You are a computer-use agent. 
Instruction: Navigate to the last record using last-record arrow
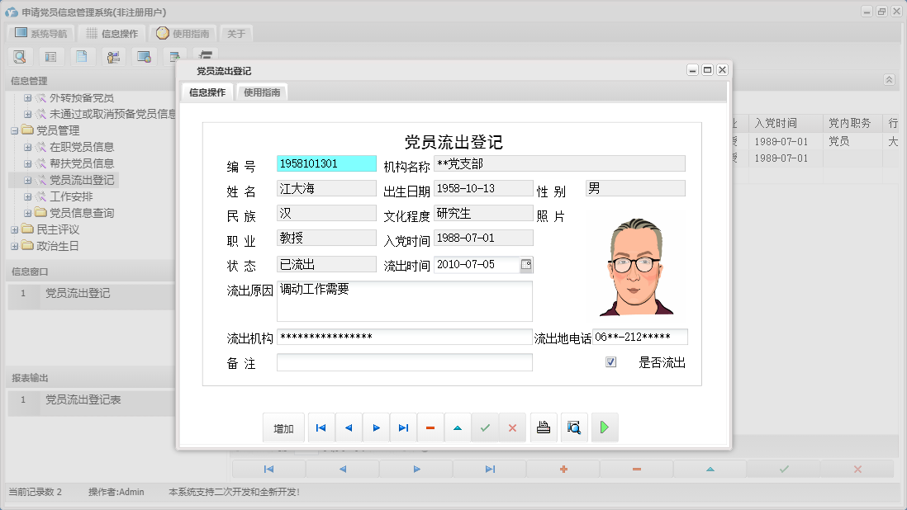coord(403,427)
